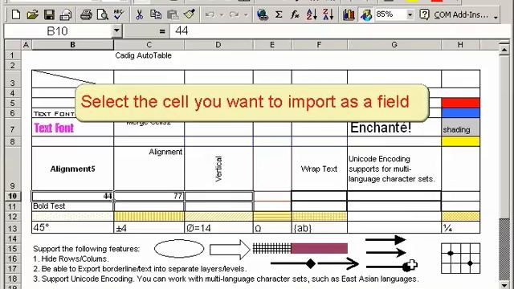
Task: Open the Undo history dropdown arrow
Action: (x=222, y=14)
